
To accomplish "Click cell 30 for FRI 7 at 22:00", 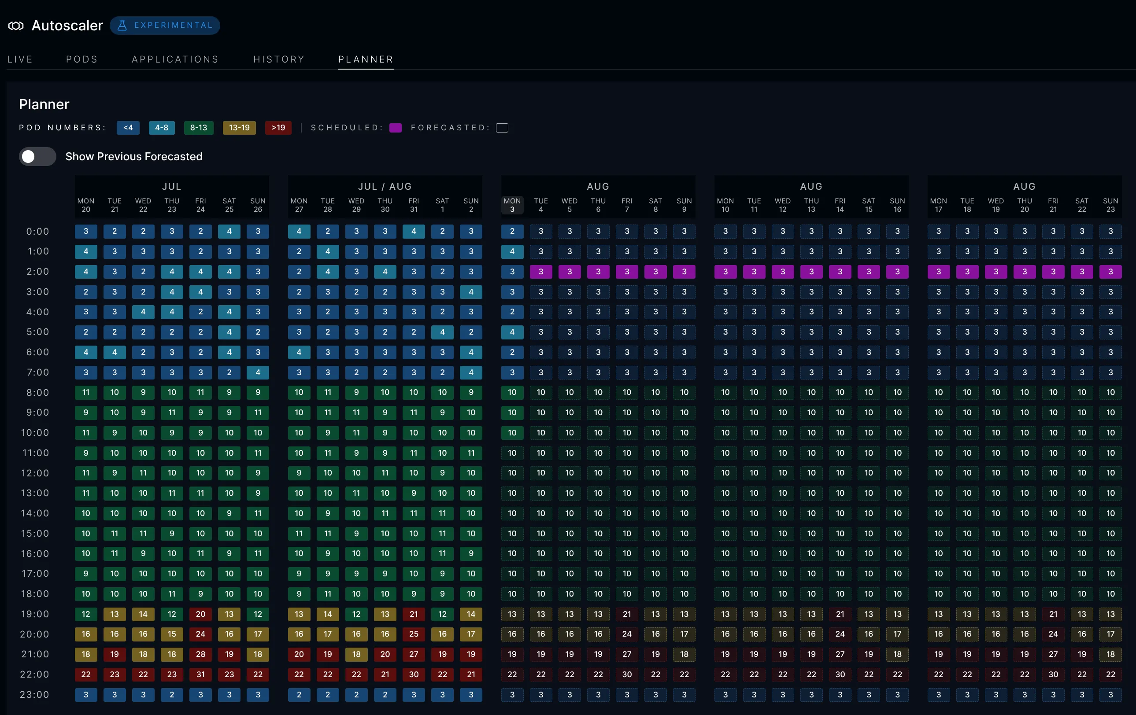I will (x=626, y=674).
